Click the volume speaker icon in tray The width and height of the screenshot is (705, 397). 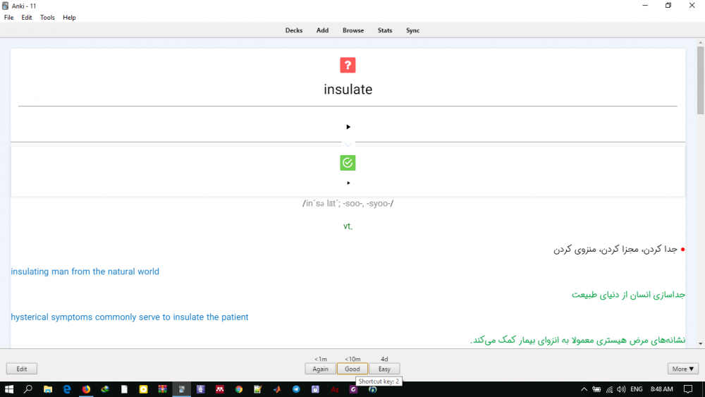(x=621, y=389)
